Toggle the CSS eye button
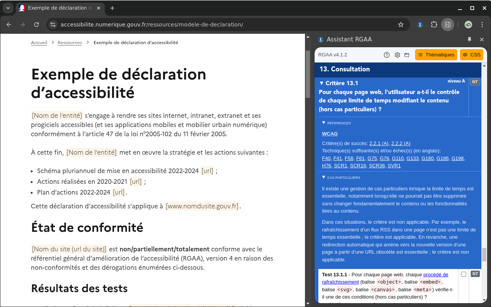 pos(471,55)
